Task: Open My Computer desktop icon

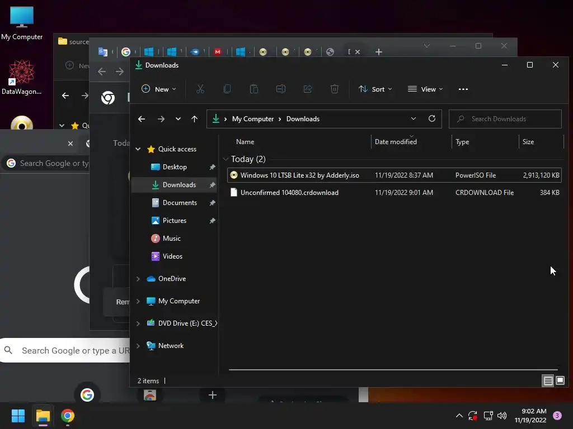Action: [22, 23]
